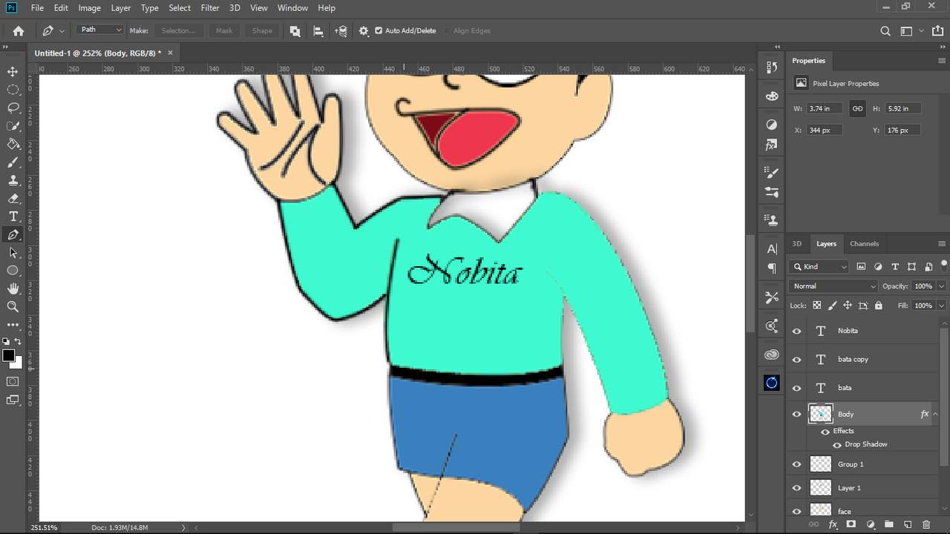Viewport: 950px width, 534px height.
Task: Toggle link width and height
Action: tap(857, 108)
